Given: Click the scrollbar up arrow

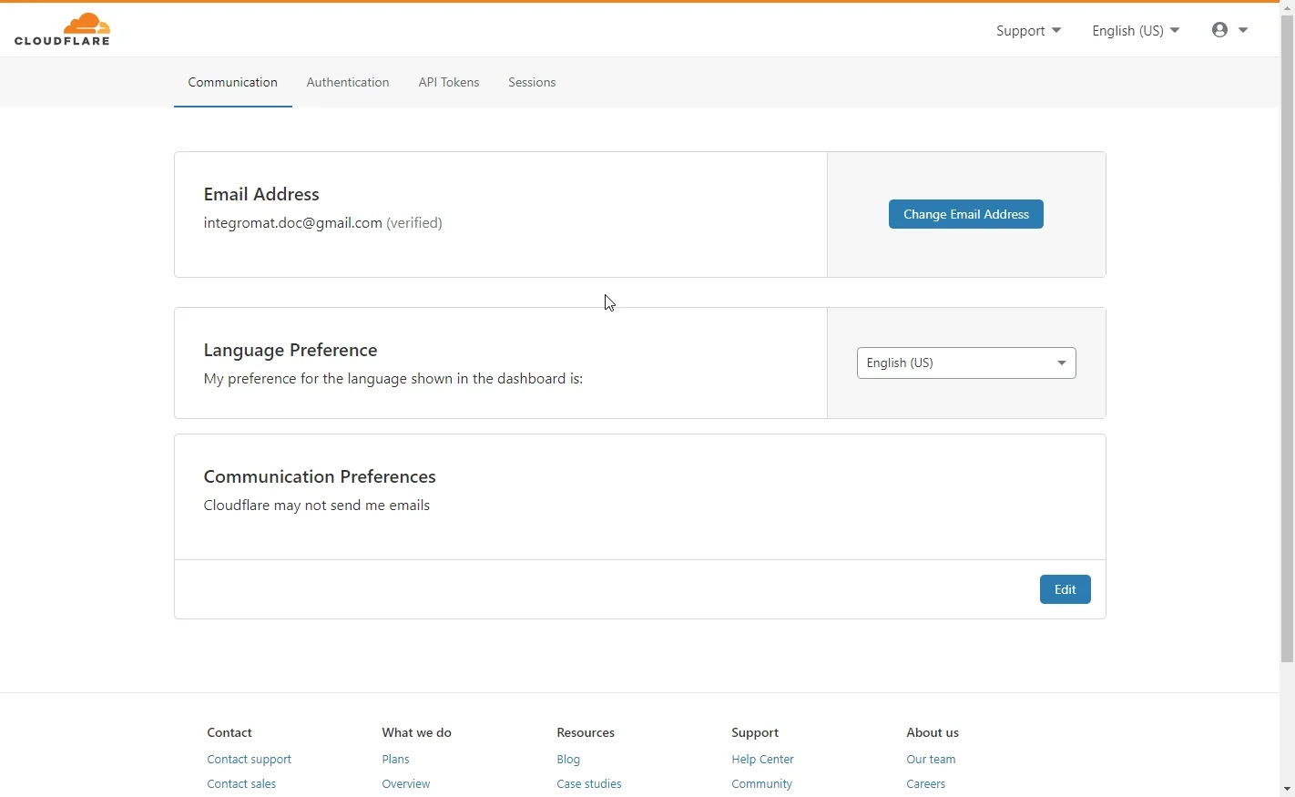Looking at the screenshot, I should 1287,7.
